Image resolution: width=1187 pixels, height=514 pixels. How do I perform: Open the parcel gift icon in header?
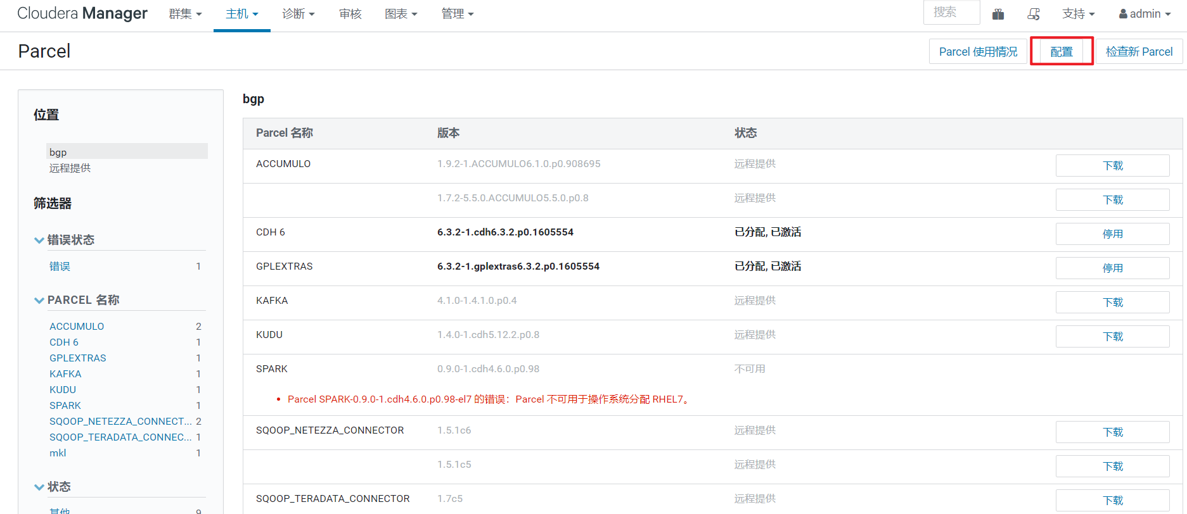[x=998, y=14]
